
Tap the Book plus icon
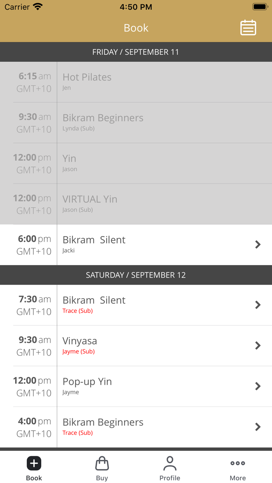(34, 463)
